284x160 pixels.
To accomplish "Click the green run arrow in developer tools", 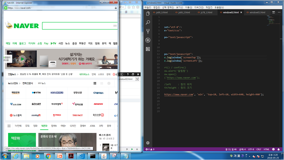I will tap(132, 149).
